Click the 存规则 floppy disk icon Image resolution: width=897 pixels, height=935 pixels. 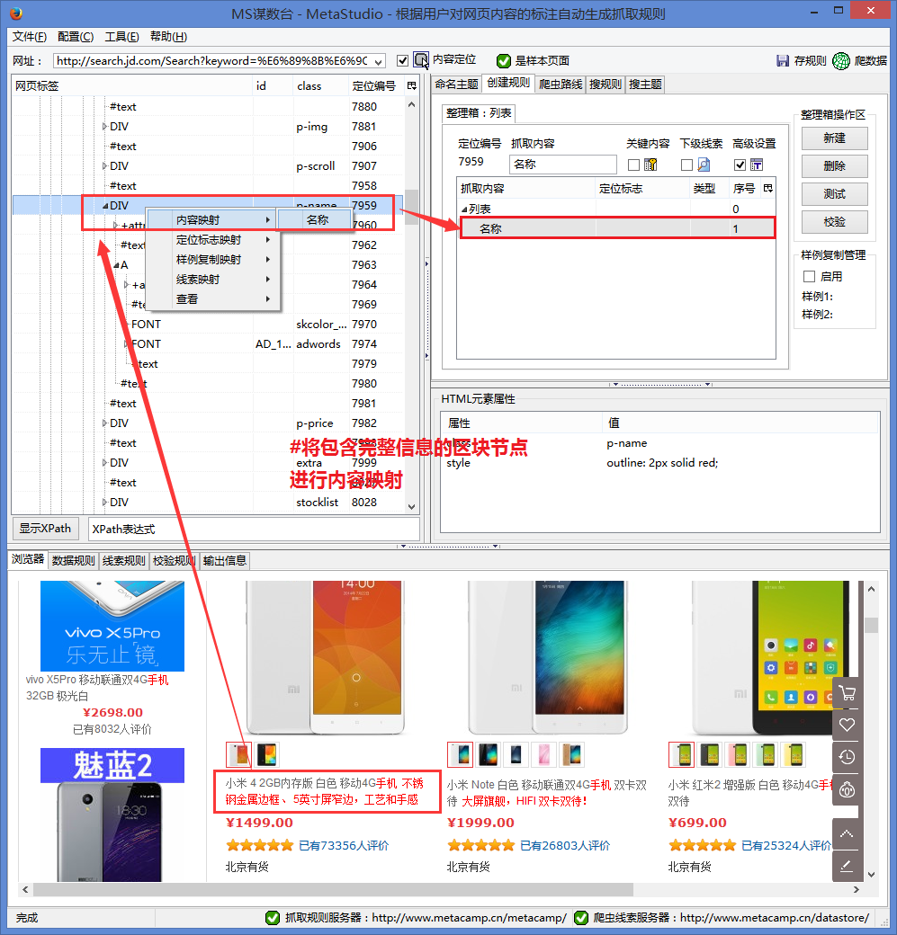tap(783, 60)
